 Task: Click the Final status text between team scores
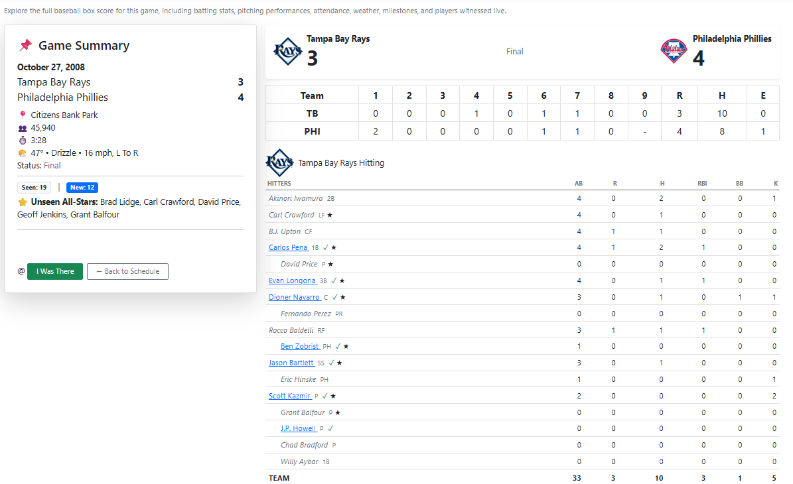(x=514, y=52)
